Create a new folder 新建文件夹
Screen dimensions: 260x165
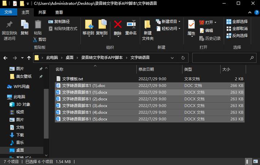(x=148, y=30)
